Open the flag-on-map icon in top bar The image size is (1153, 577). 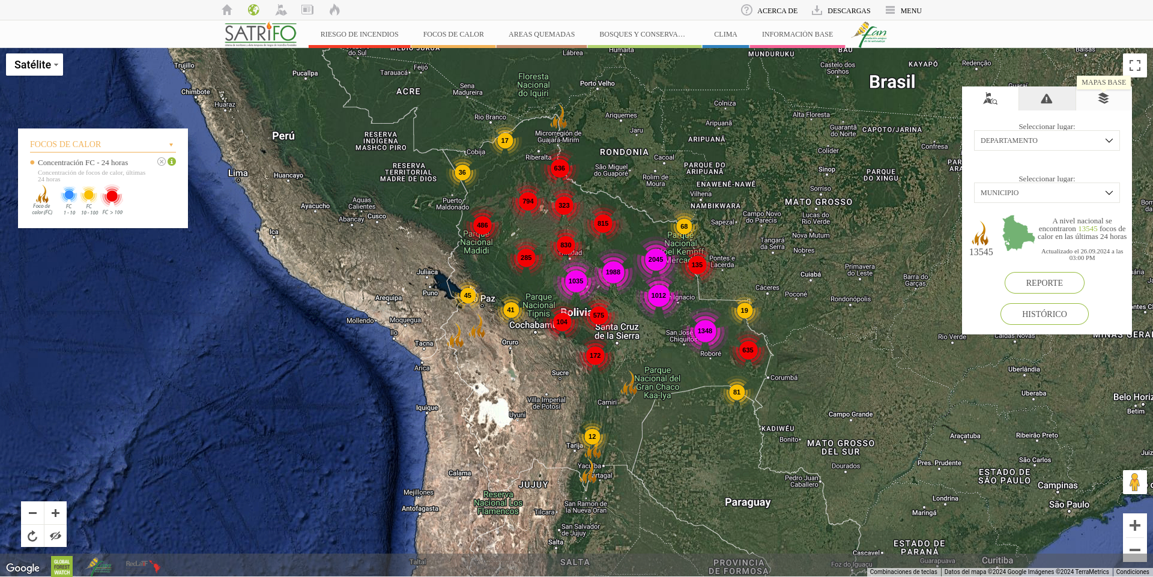(x=280, y=10)
